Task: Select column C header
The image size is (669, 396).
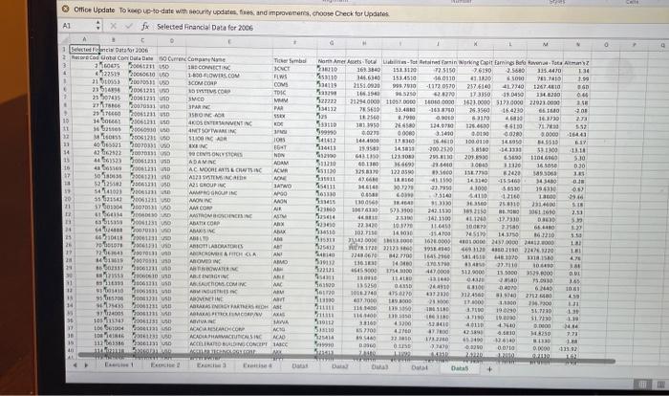Action: coord(142,40)
